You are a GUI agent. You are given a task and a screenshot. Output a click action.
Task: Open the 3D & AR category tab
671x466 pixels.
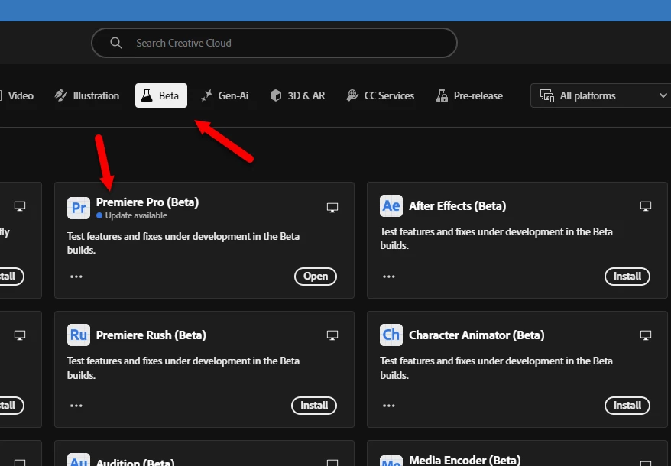point(298,95)
